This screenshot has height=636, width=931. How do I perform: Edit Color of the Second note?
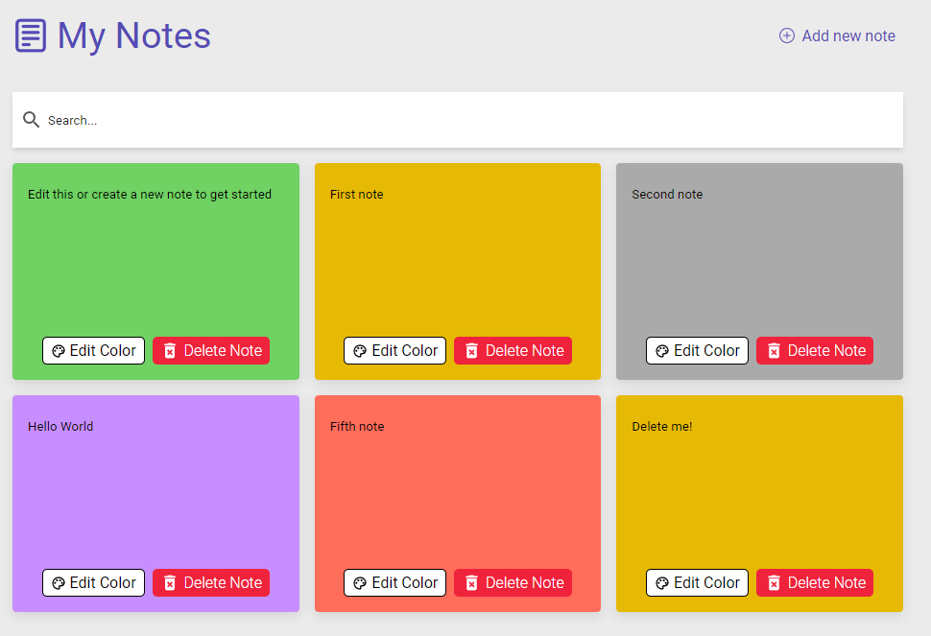click(697, 351)
